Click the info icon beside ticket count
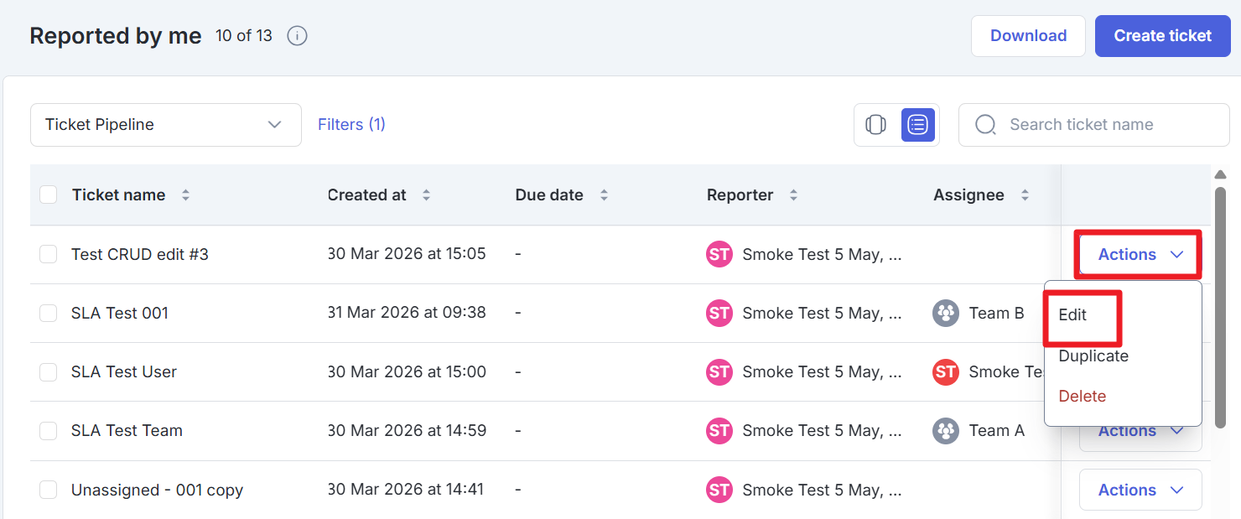Screen dimensions: 1241x519 [x=297, y=36]
